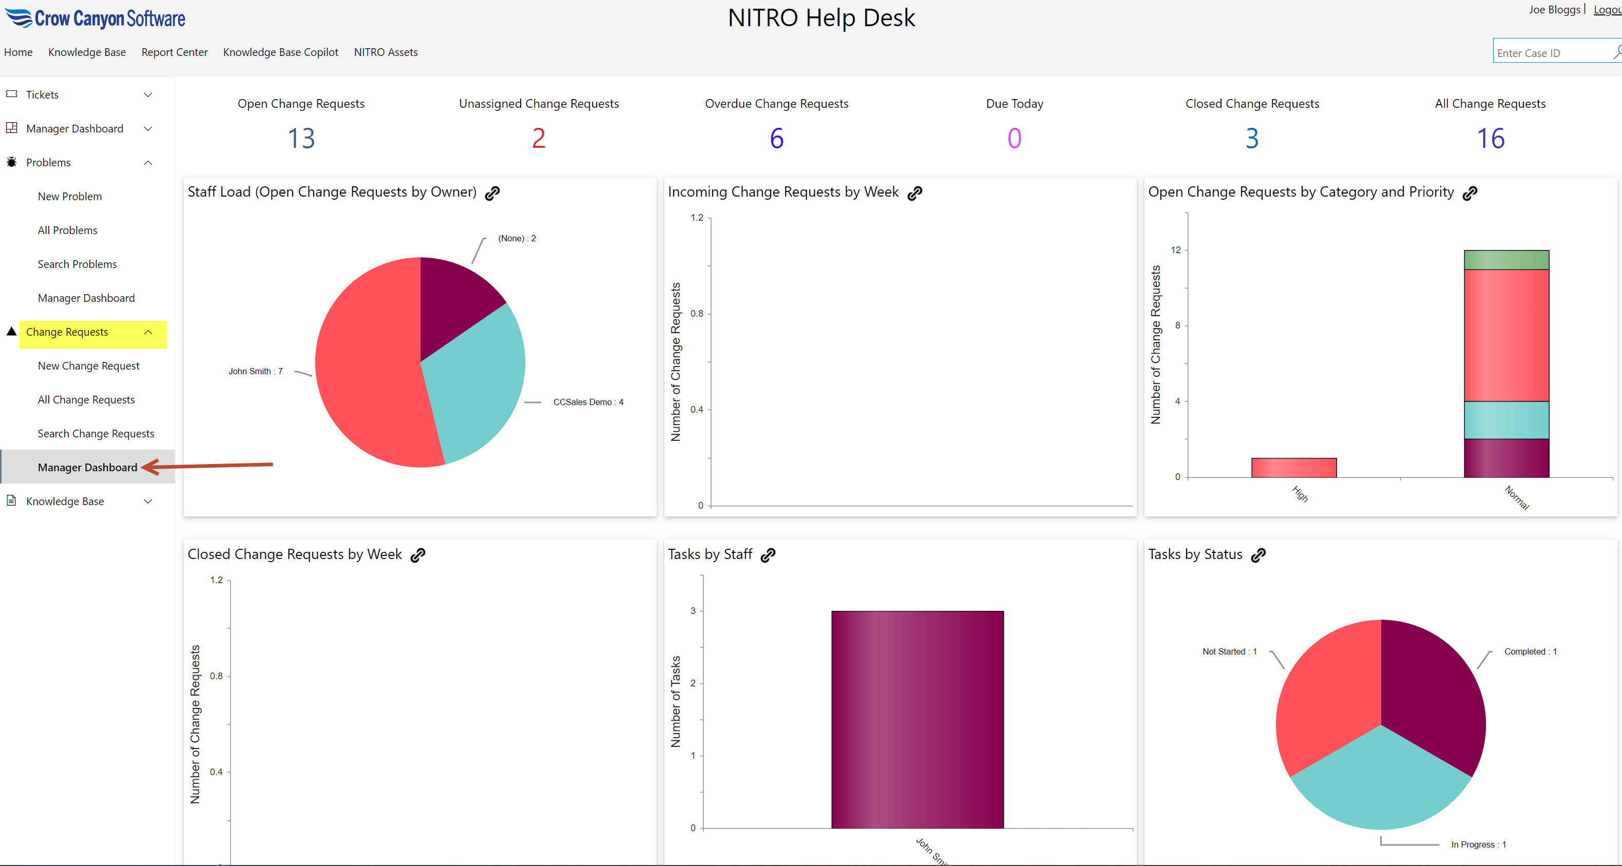Select New Change Request in sidebar

click(x=88, y=365)
